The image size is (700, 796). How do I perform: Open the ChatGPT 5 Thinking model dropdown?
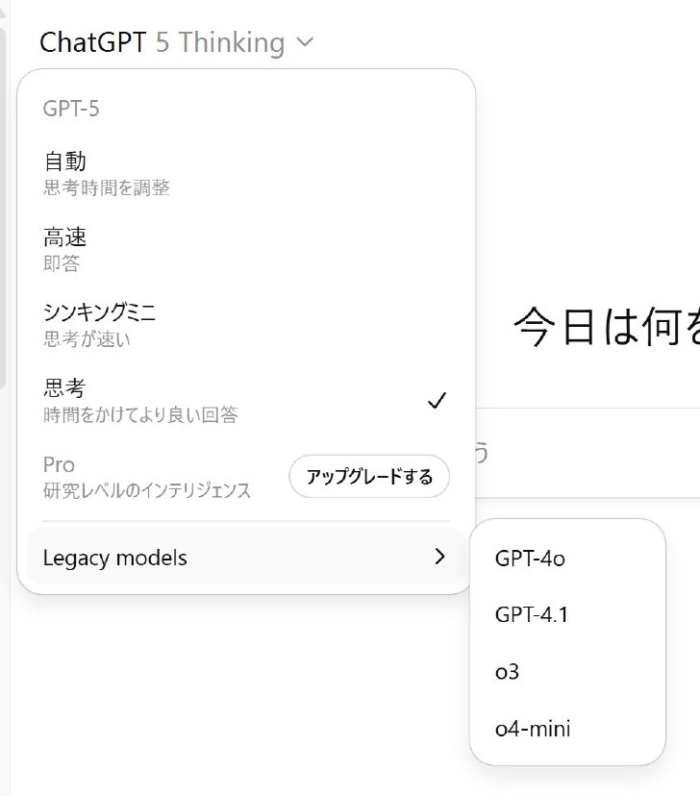tap(176, 42)
